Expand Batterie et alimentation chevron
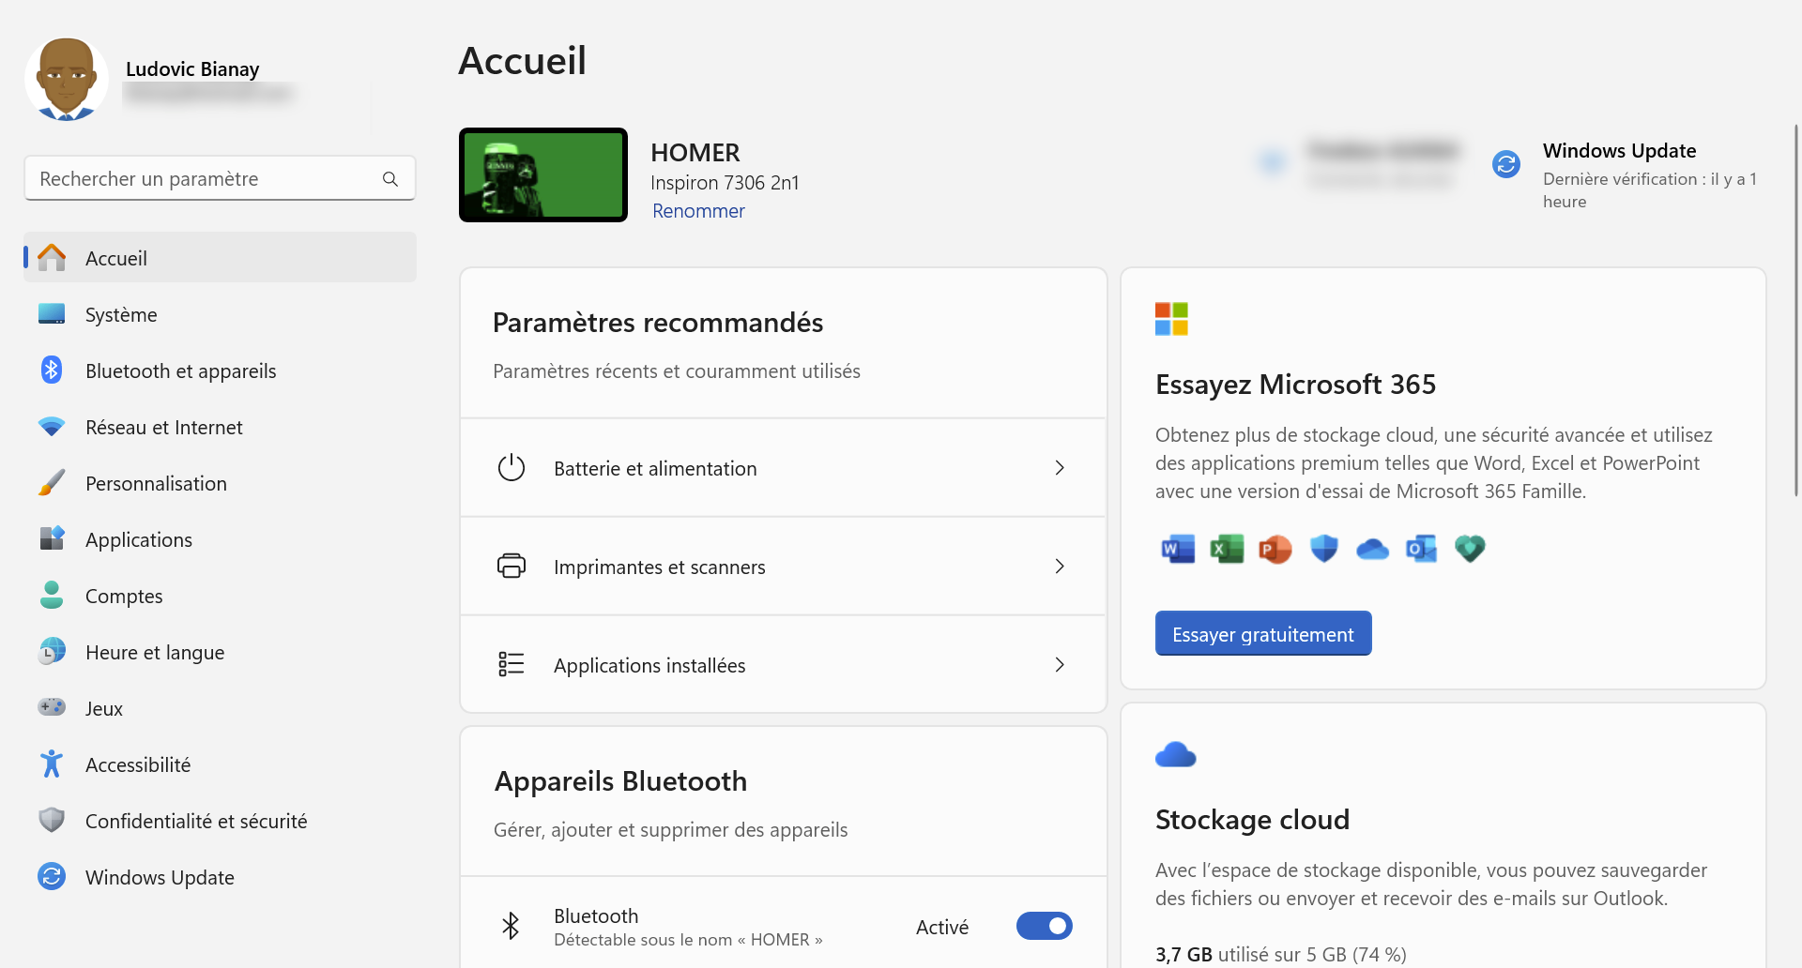 click(1060, 468)
